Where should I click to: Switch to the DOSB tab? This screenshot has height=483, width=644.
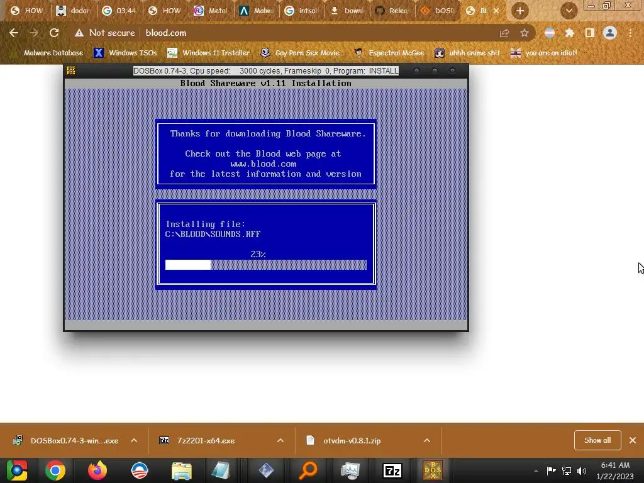[x=438, y=11]
